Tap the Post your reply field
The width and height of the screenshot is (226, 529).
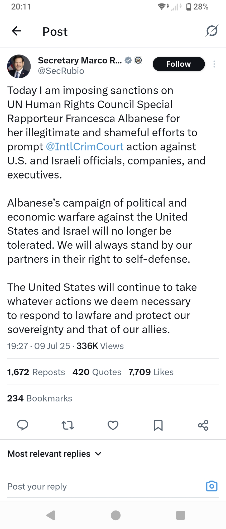[x=100, y=486]
